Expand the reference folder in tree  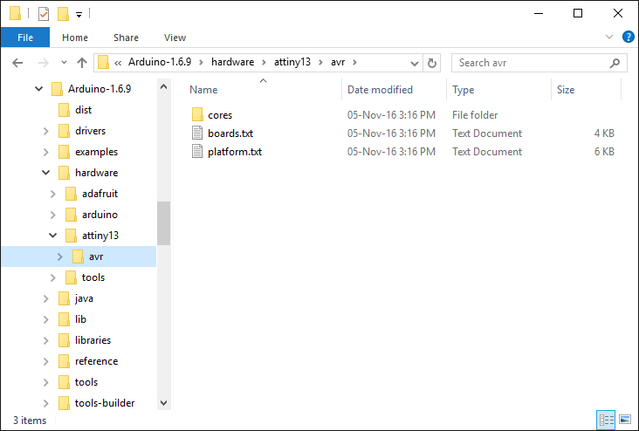point(45,361)
